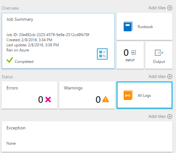Click the plus icon above Exception tile

pos(170,116)
